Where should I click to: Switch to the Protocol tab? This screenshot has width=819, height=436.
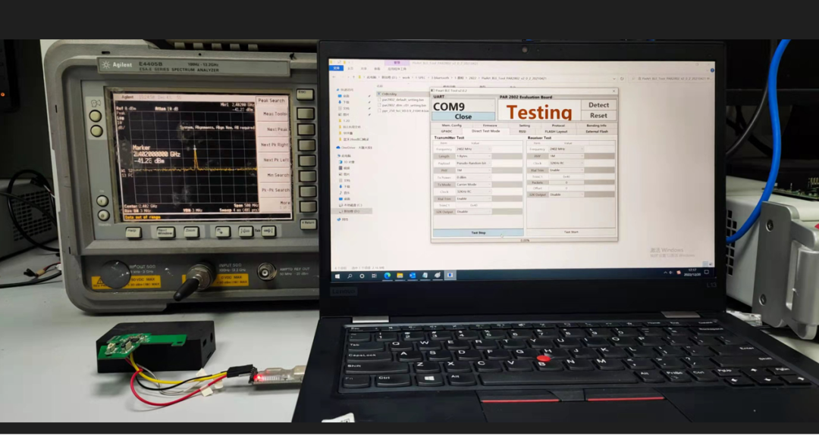558,125
